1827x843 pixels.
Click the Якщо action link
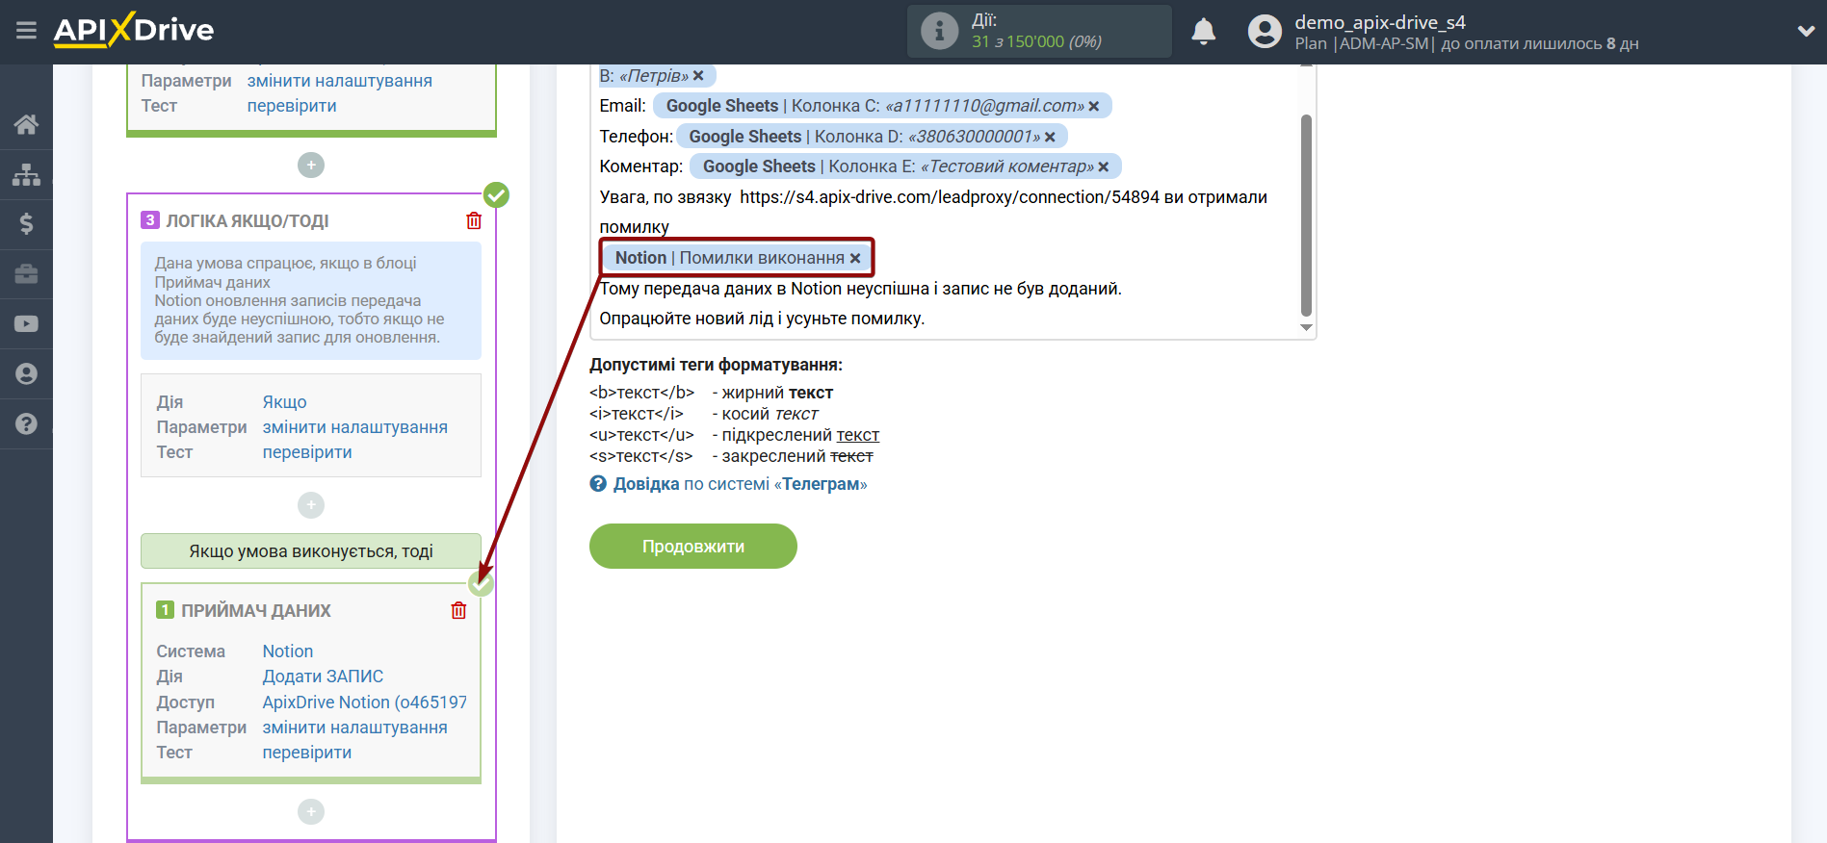pos(285,402)
